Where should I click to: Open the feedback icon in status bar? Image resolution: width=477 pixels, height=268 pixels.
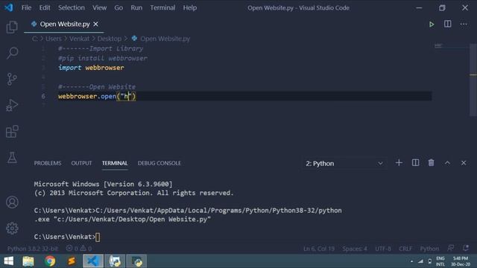point(450,248)
